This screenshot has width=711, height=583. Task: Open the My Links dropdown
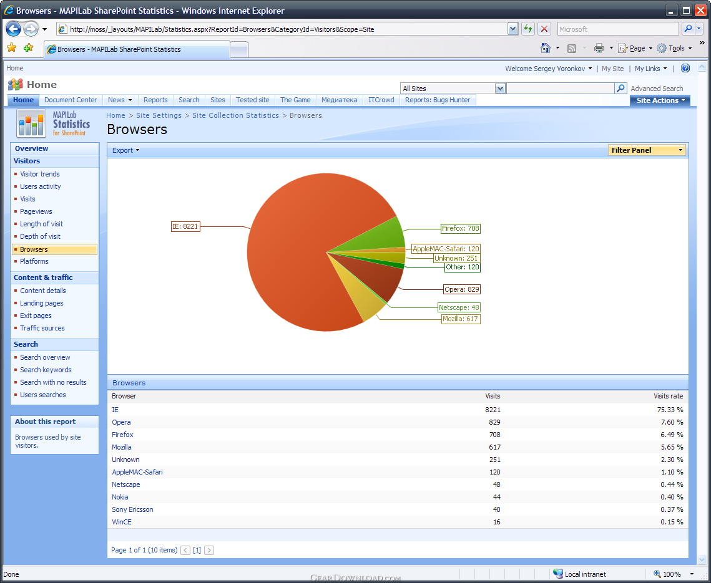[650, 69]
